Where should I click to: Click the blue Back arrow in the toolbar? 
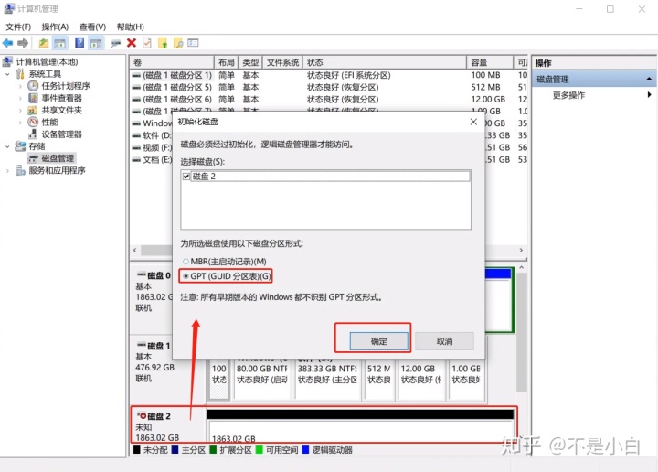[8, 43]
